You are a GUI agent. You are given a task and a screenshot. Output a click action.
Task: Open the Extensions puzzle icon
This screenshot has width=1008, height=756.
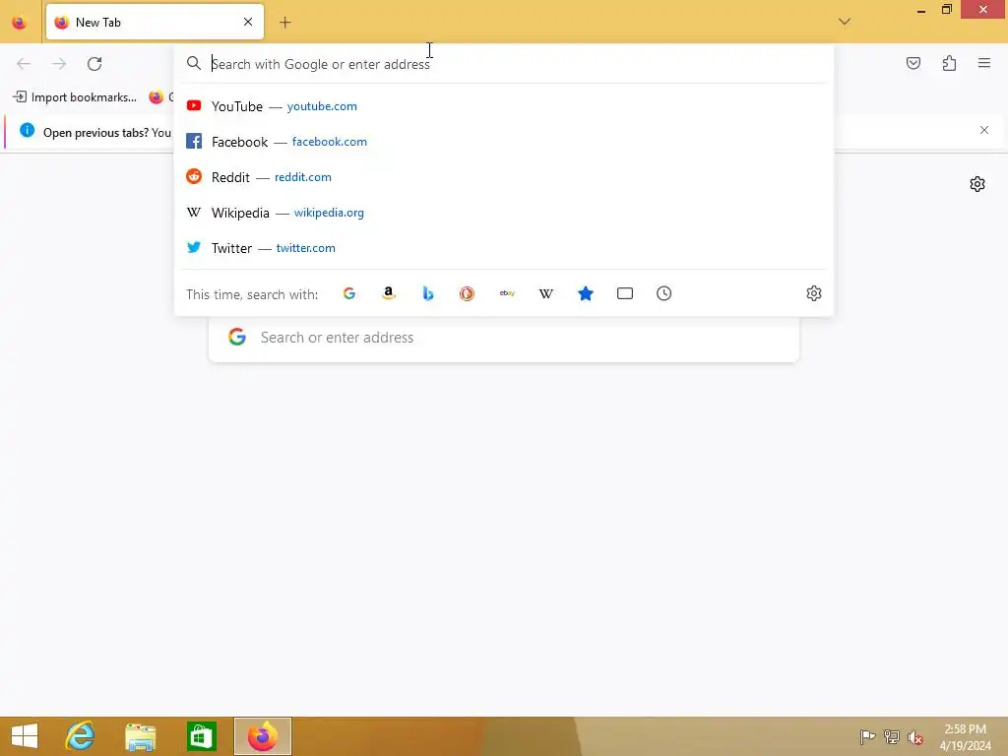949,63
